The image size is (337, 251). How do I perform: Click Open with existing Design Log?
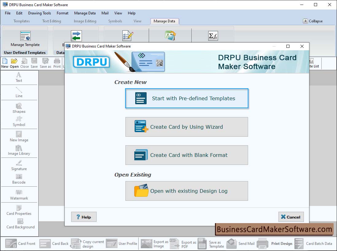pos(186,191)
